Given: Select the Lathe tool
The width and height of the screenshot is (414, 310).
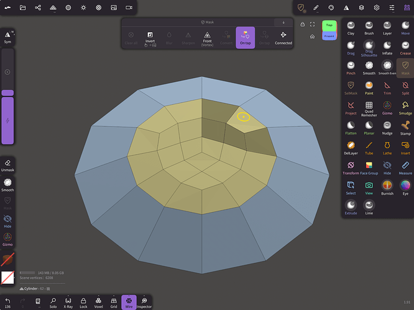Looking at the screenshot, I should tap(387, 148).
